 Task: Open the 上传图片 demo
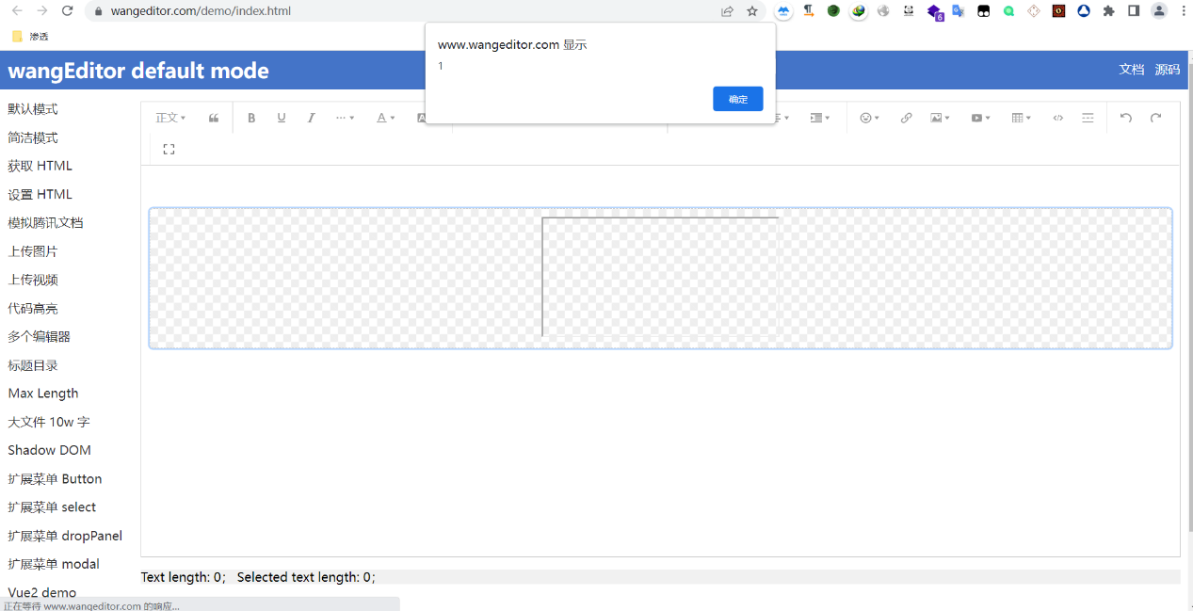33,251
